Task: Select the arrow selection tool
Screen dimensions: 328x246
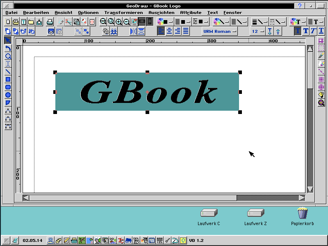Action: [x=8, y=40]
